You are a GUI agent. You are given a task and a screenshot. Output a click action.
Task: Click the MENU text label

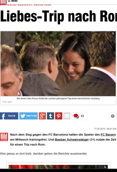click(x=14, y=1)
